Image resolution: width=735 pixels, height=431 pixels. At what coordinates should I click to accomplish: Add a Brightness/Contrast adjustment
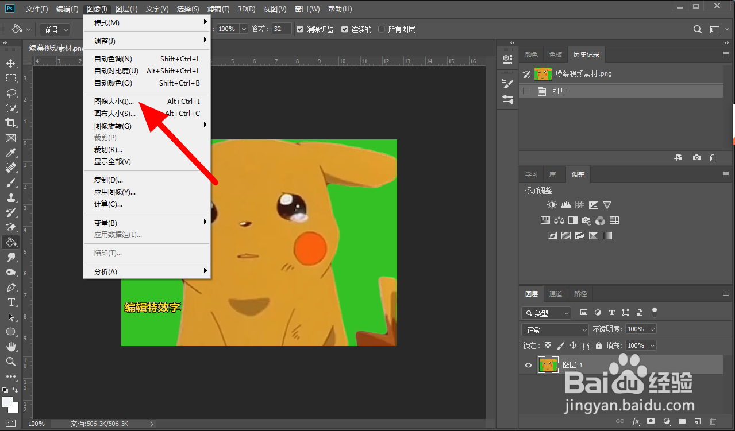552,205
